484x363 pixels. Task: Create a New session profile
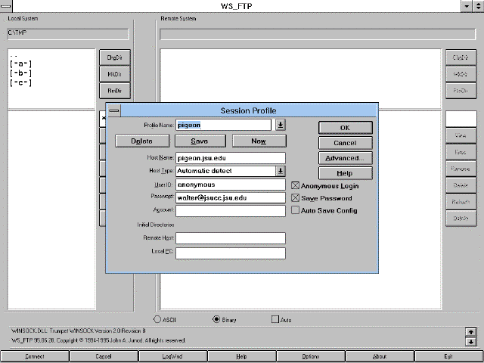click(x=259, y=141)
